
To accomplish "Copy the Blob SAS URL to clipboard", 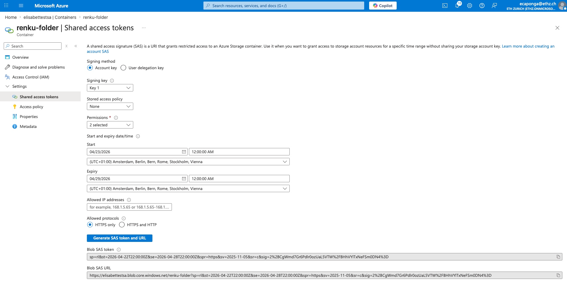I will (558, 275).
